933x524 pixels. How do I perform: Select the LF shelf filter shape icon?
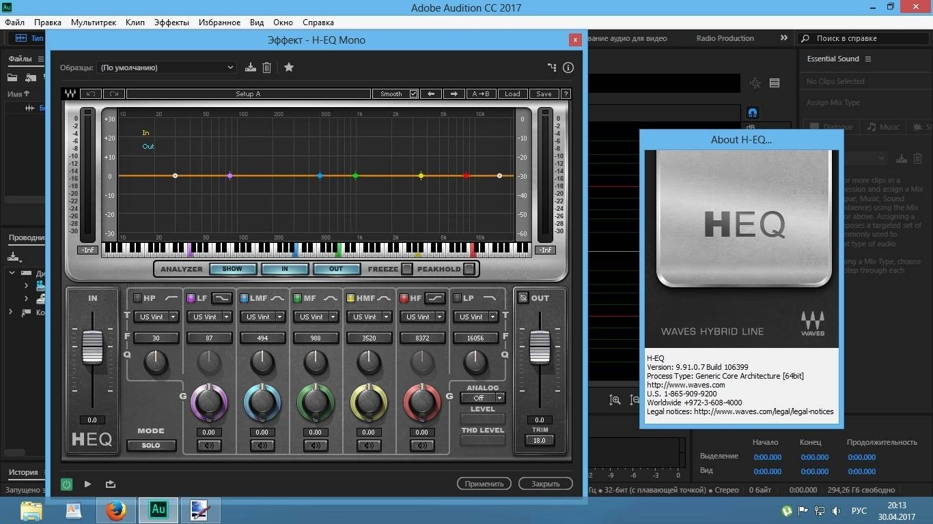click(222, 298)
